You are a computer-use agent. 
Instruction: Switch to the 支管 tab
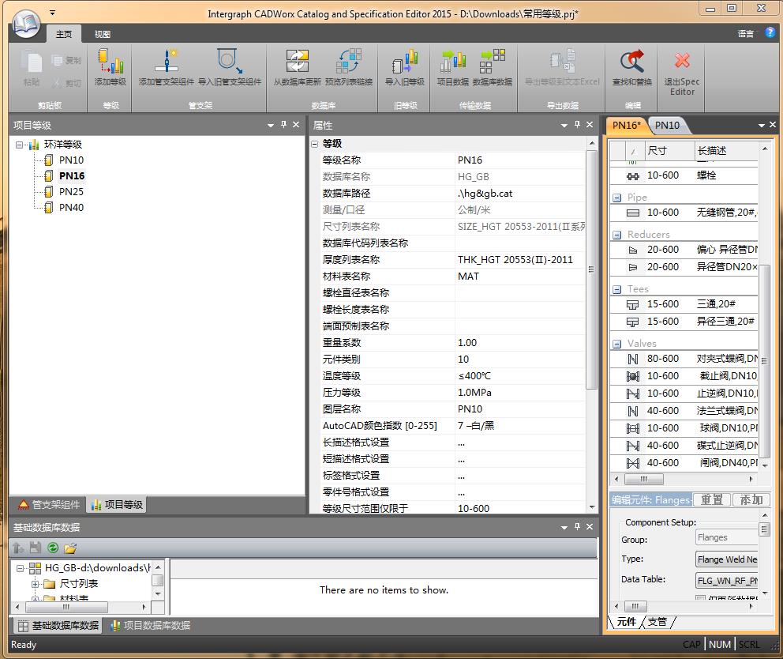pyautogui.click(x=657, y=622)
